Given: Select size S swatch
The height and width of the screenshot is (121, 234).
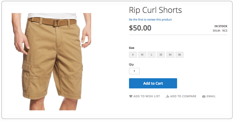Looking at the screenshot, I should click(133, 55).
